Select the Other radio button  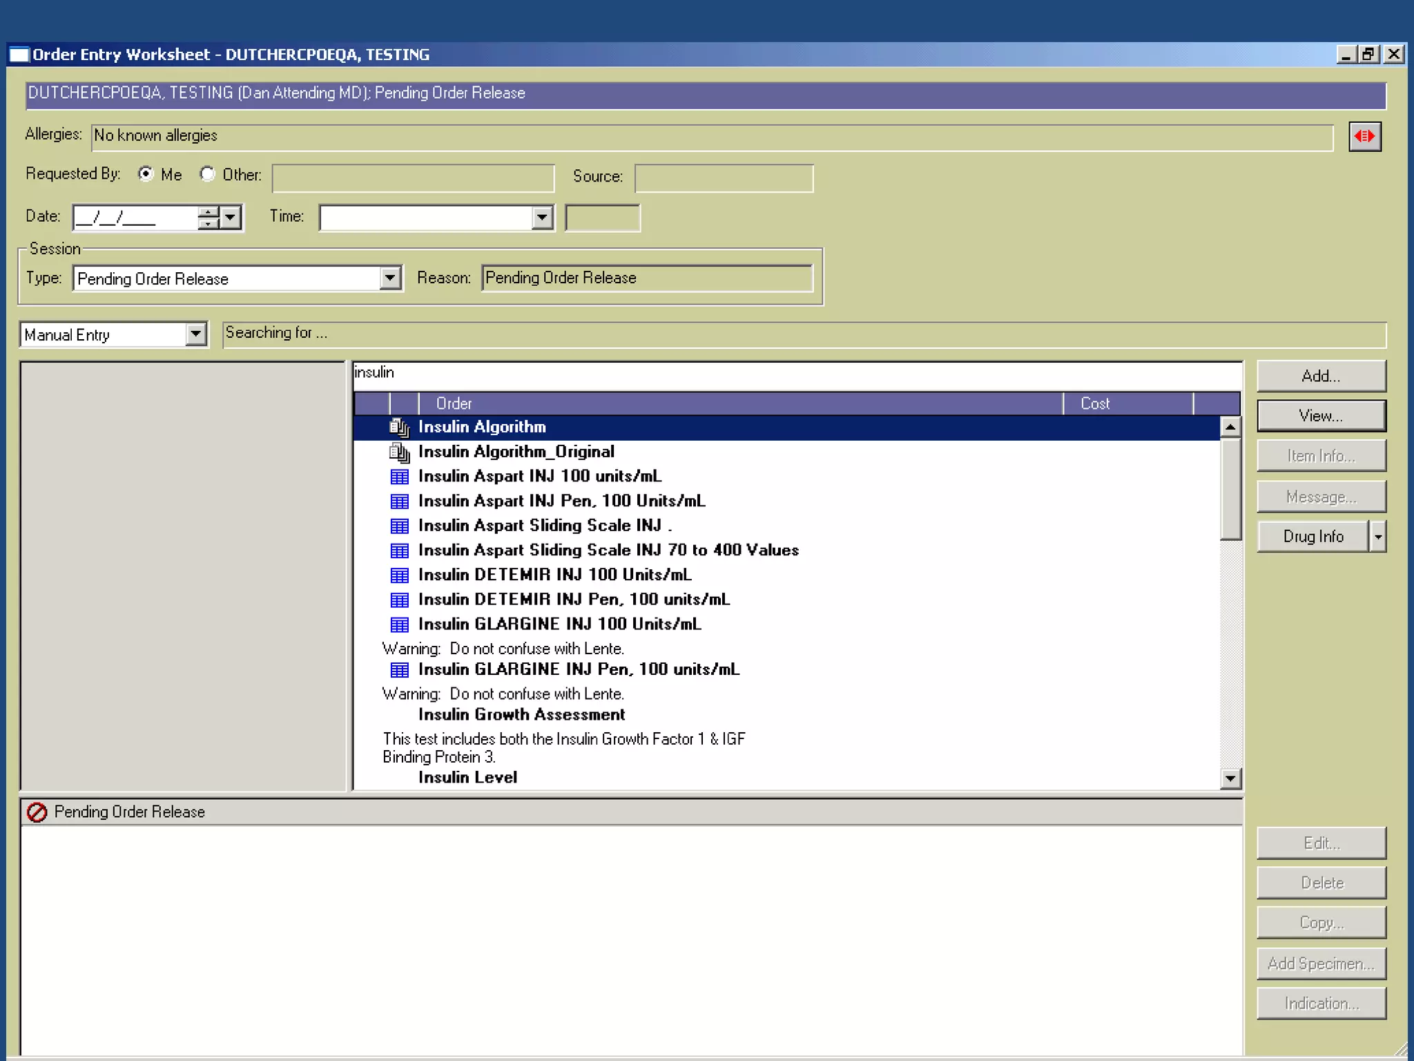click(207, 174)
